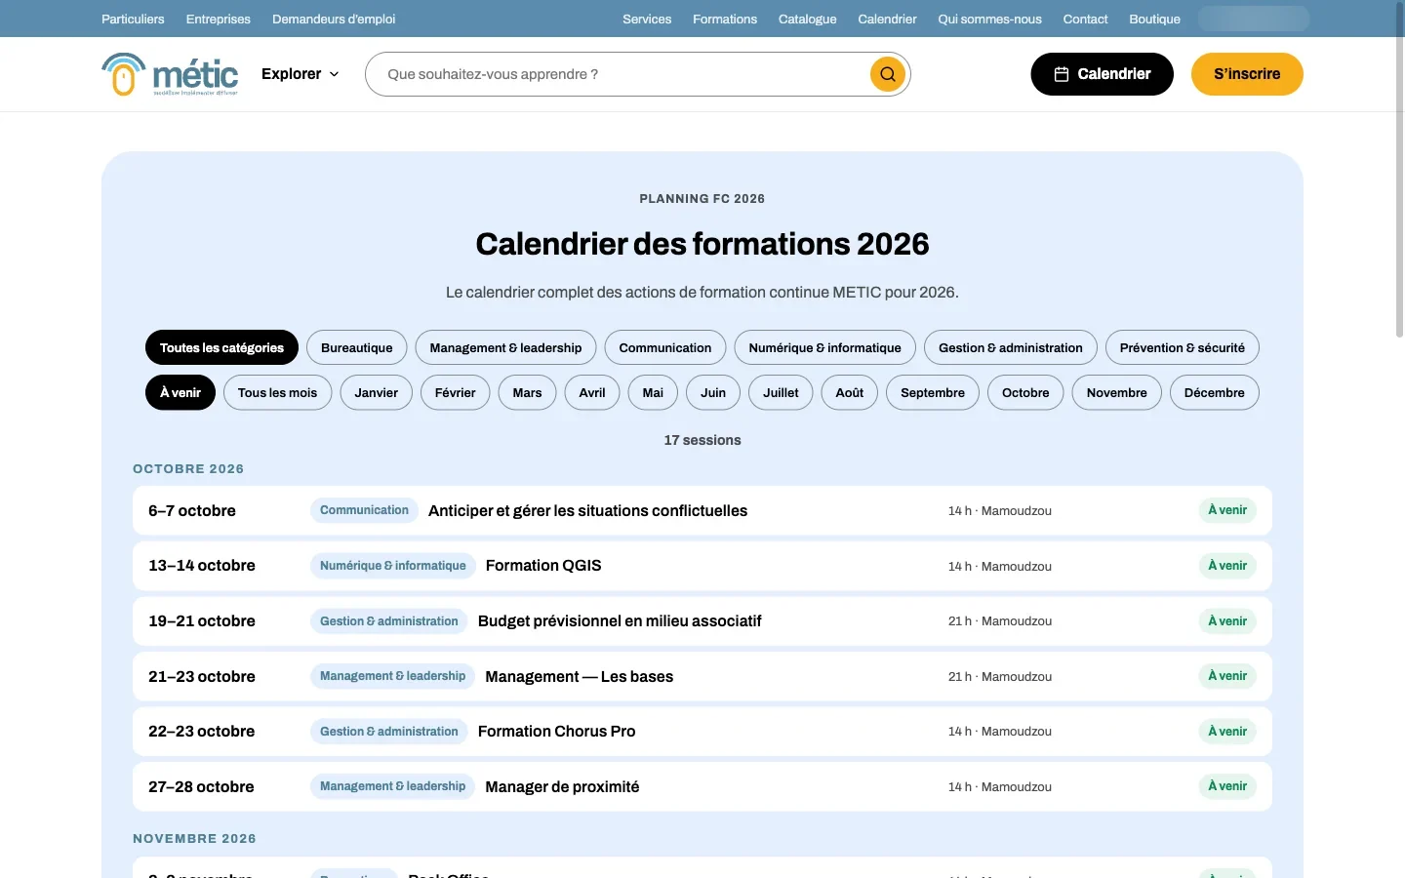Open Demandeurs d'emploi link
The image size is (1405, 878).
coord(334,19)
